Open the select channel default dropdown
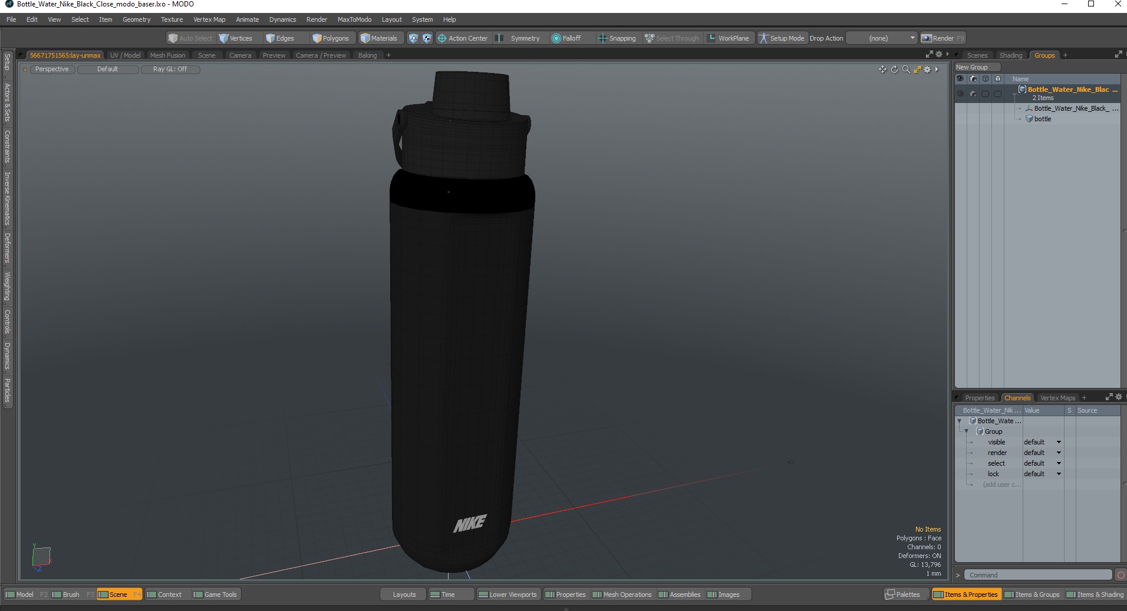1127x611 pixels. pyautogui.click(x=1042, y=463)
